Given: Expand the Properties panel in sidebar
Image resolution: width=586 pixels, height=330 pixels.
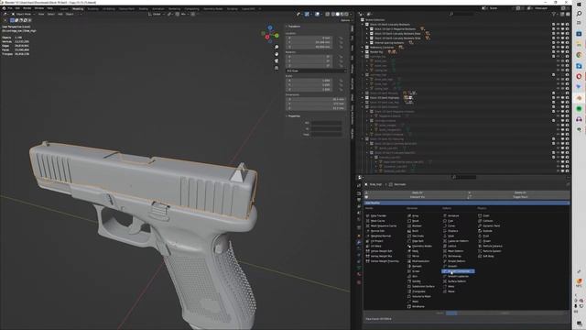Looking at the screenshot, I should (294, 116).
